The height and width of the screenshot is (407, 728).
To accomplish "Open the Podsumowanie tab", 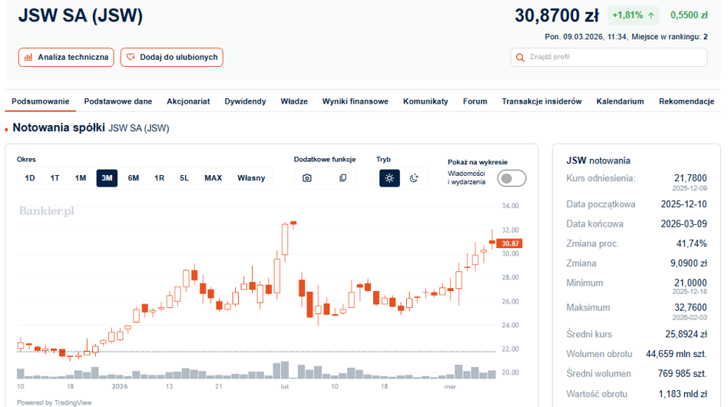I will coord(41,101).
